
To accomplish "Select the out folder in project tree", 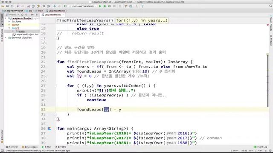I will tap(16, 25).
